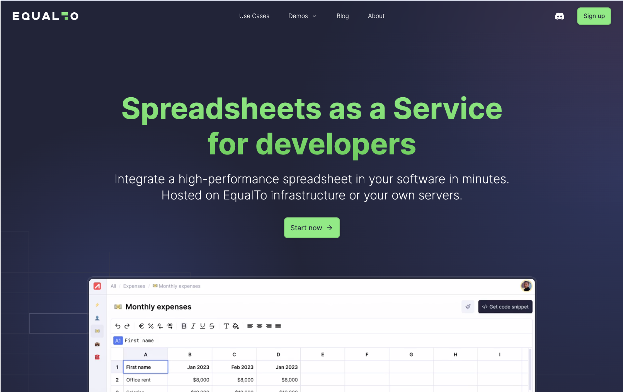Select the briefcase sidebar icon
The image size is (623, 392).
97,344
